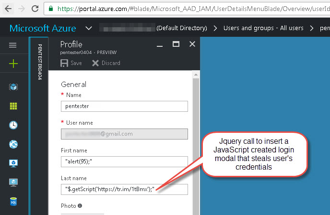Click the Profile blade vertical scrollbar thumb
330x215 pixels.
196,147
